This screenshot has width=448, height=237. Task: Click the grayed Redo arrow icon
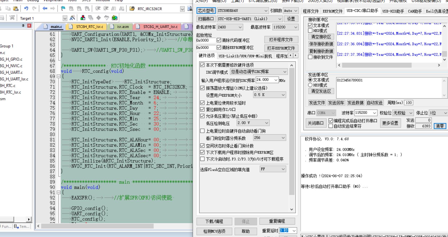point(34,9)
